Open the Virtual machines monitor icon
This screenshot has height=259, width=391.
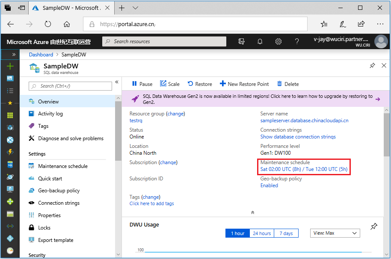pos(10,189)
